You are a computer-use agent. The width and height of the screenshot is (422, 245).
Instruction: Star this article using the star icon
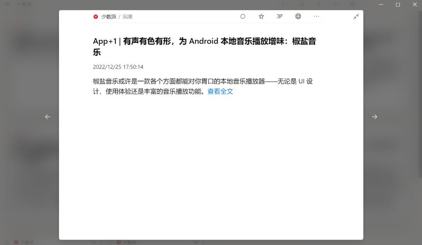(x=261, y=16)
